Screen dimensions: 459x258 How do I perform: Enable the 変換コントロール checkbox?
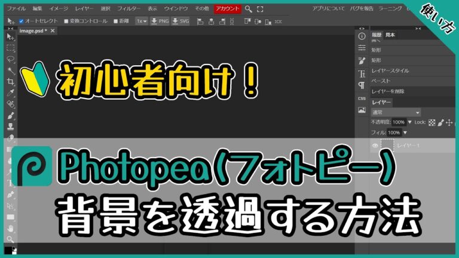pyautogui.click(x=66, y=21)
